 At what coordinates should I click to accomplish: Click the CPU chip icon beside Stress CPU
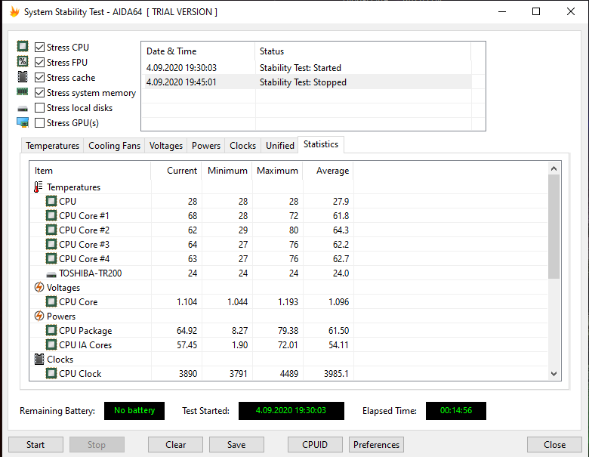[23, 47]
